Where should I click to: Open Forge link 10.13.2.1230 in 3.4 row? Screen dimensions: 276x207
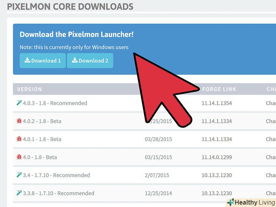(x=217, y=175)
